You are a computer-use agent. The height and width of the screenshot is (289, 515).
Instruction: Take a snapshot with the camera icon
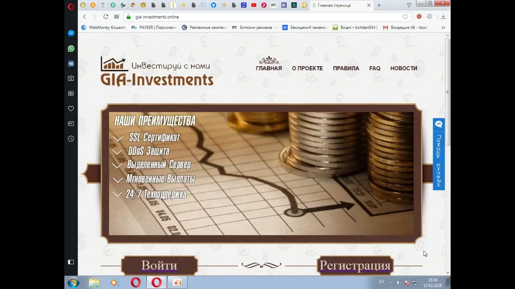pos(71,78)
